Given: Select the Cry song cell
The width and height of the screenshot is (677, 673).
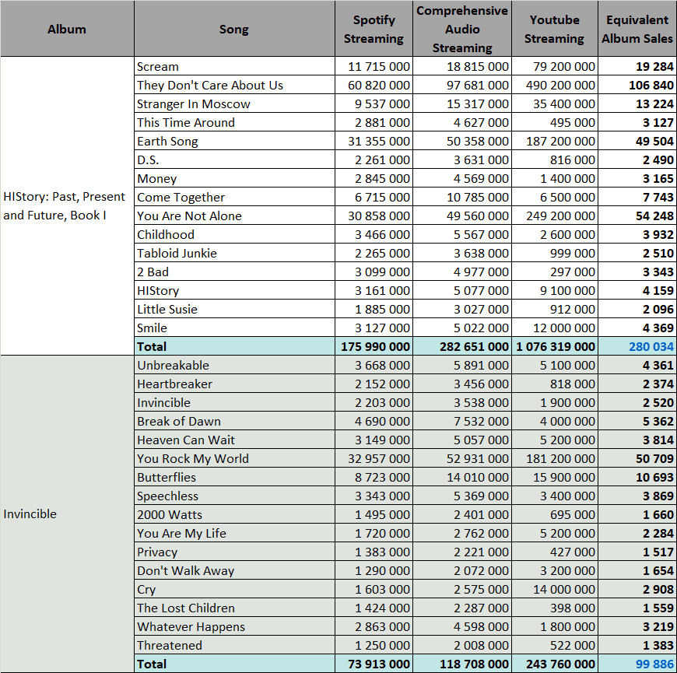Looking at the screenshot, I should click(234, 589).
